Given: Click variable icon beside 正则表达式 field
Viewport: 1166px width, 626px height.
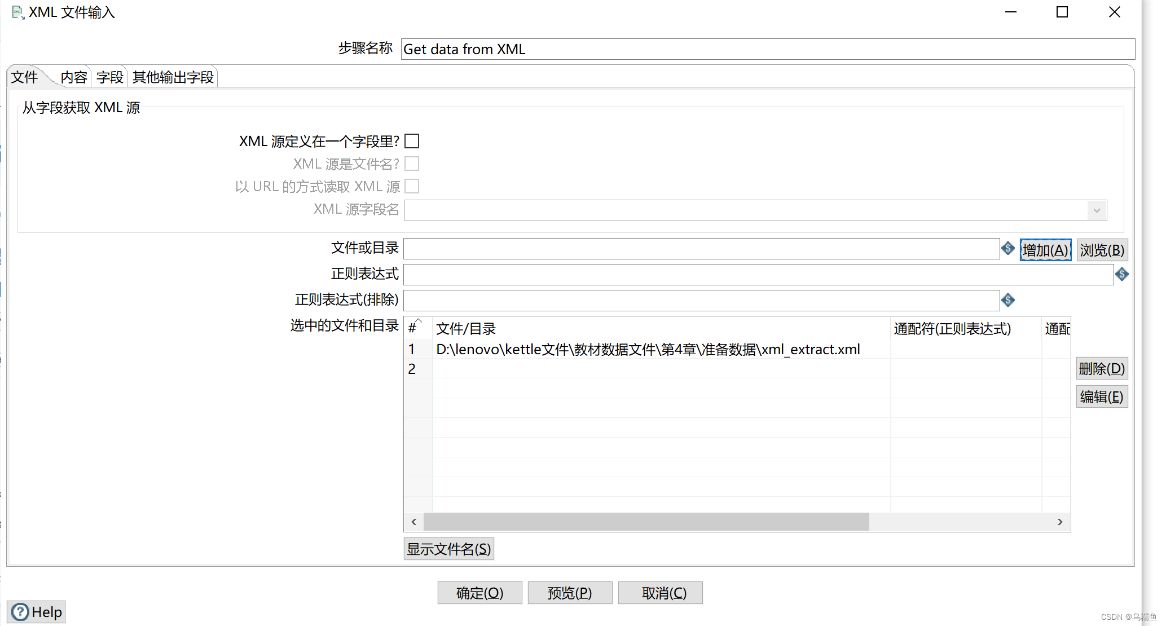Looking at the screenshot, I should pyautogui.click(x=1121, y=274).
